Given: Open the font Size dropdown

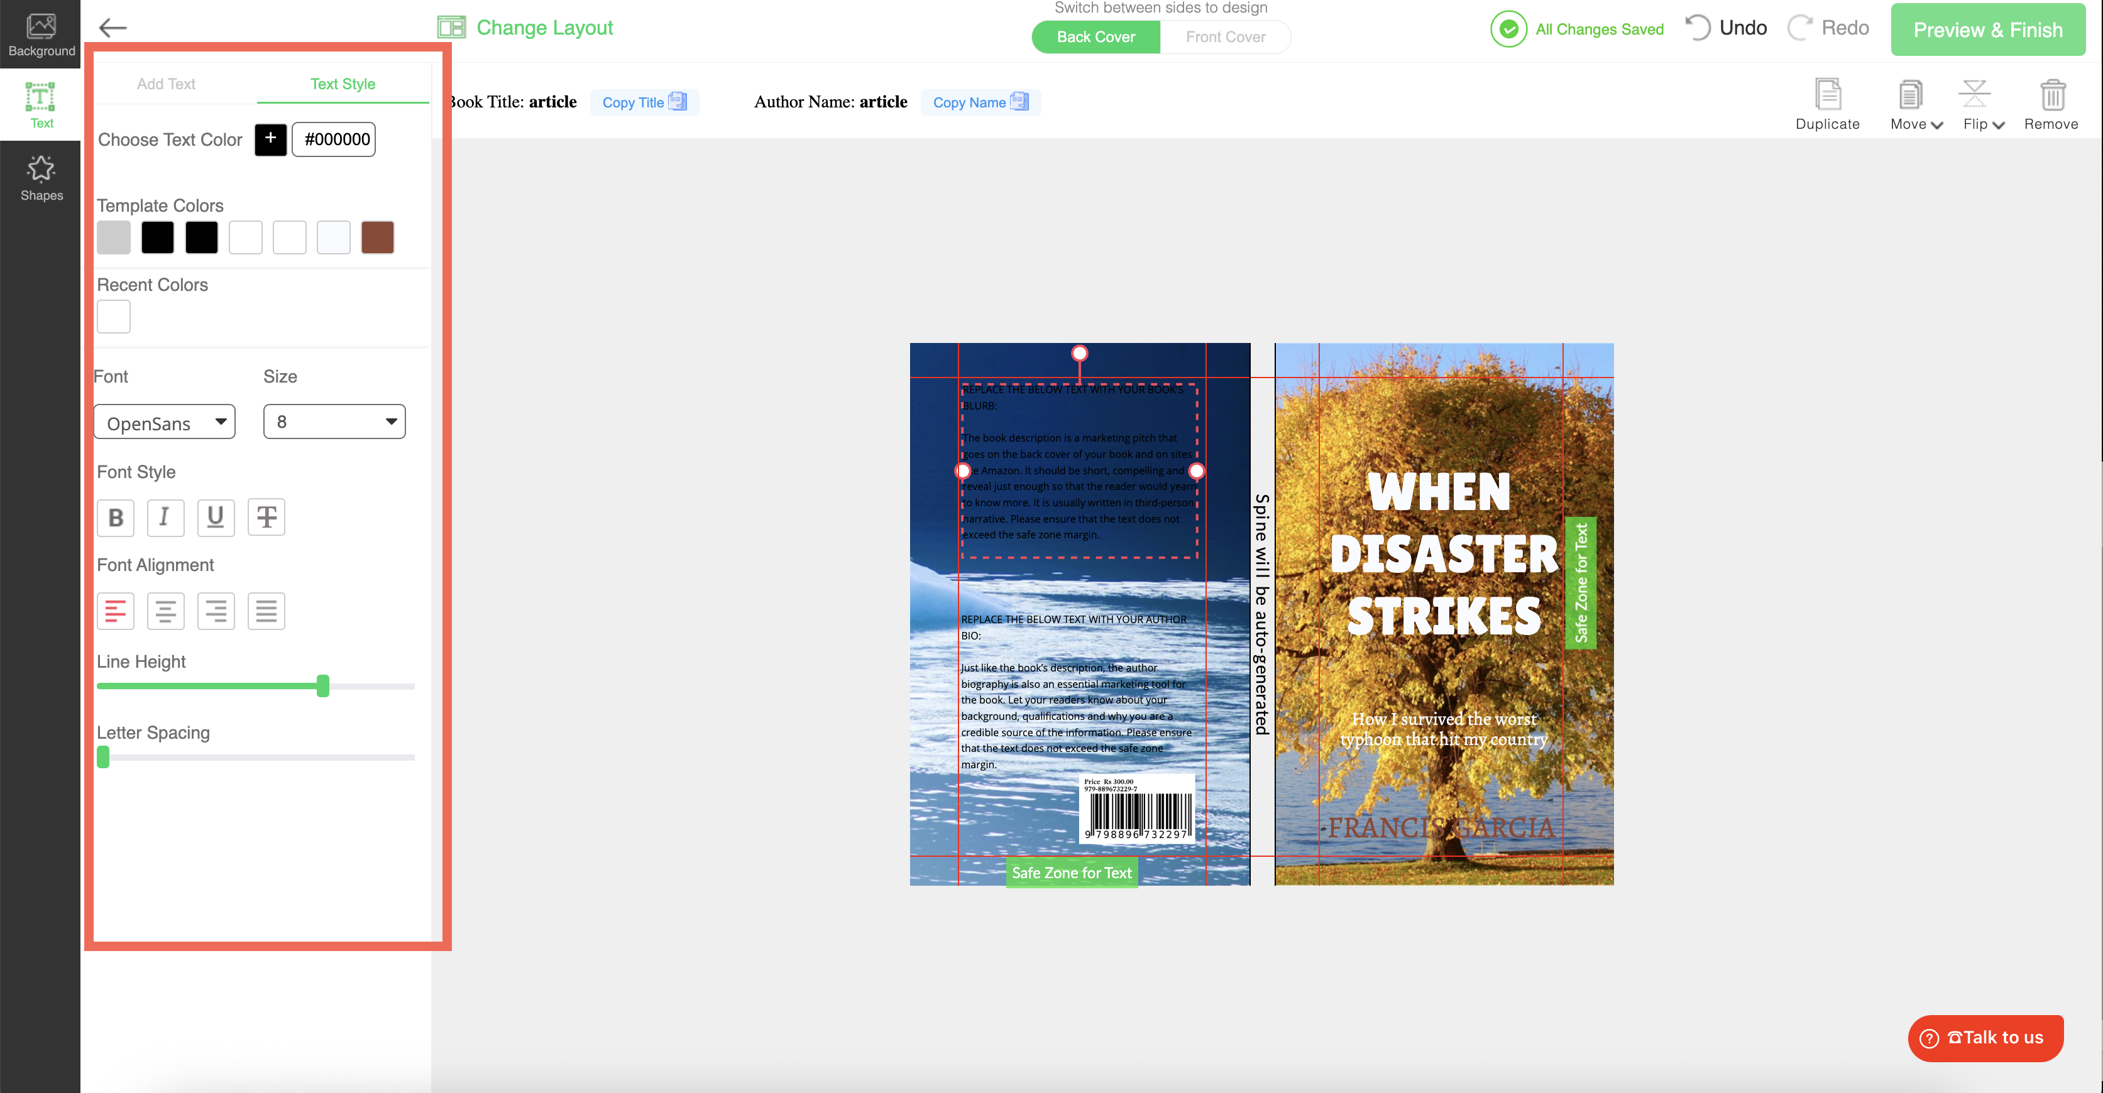Looking at the screenshot, I should (334, 421).
